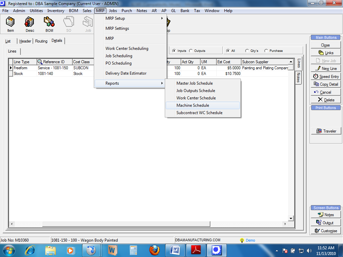Click the Traveler print button

click(x=326, y=131)
